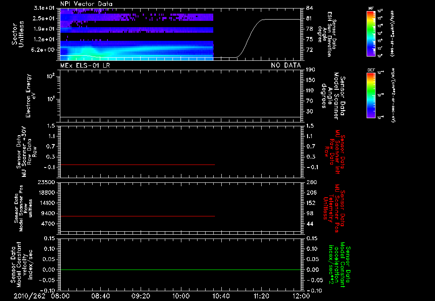Click the 11:20 time tick label
This screenshot has height=301, width=435.
pos(261,296)
